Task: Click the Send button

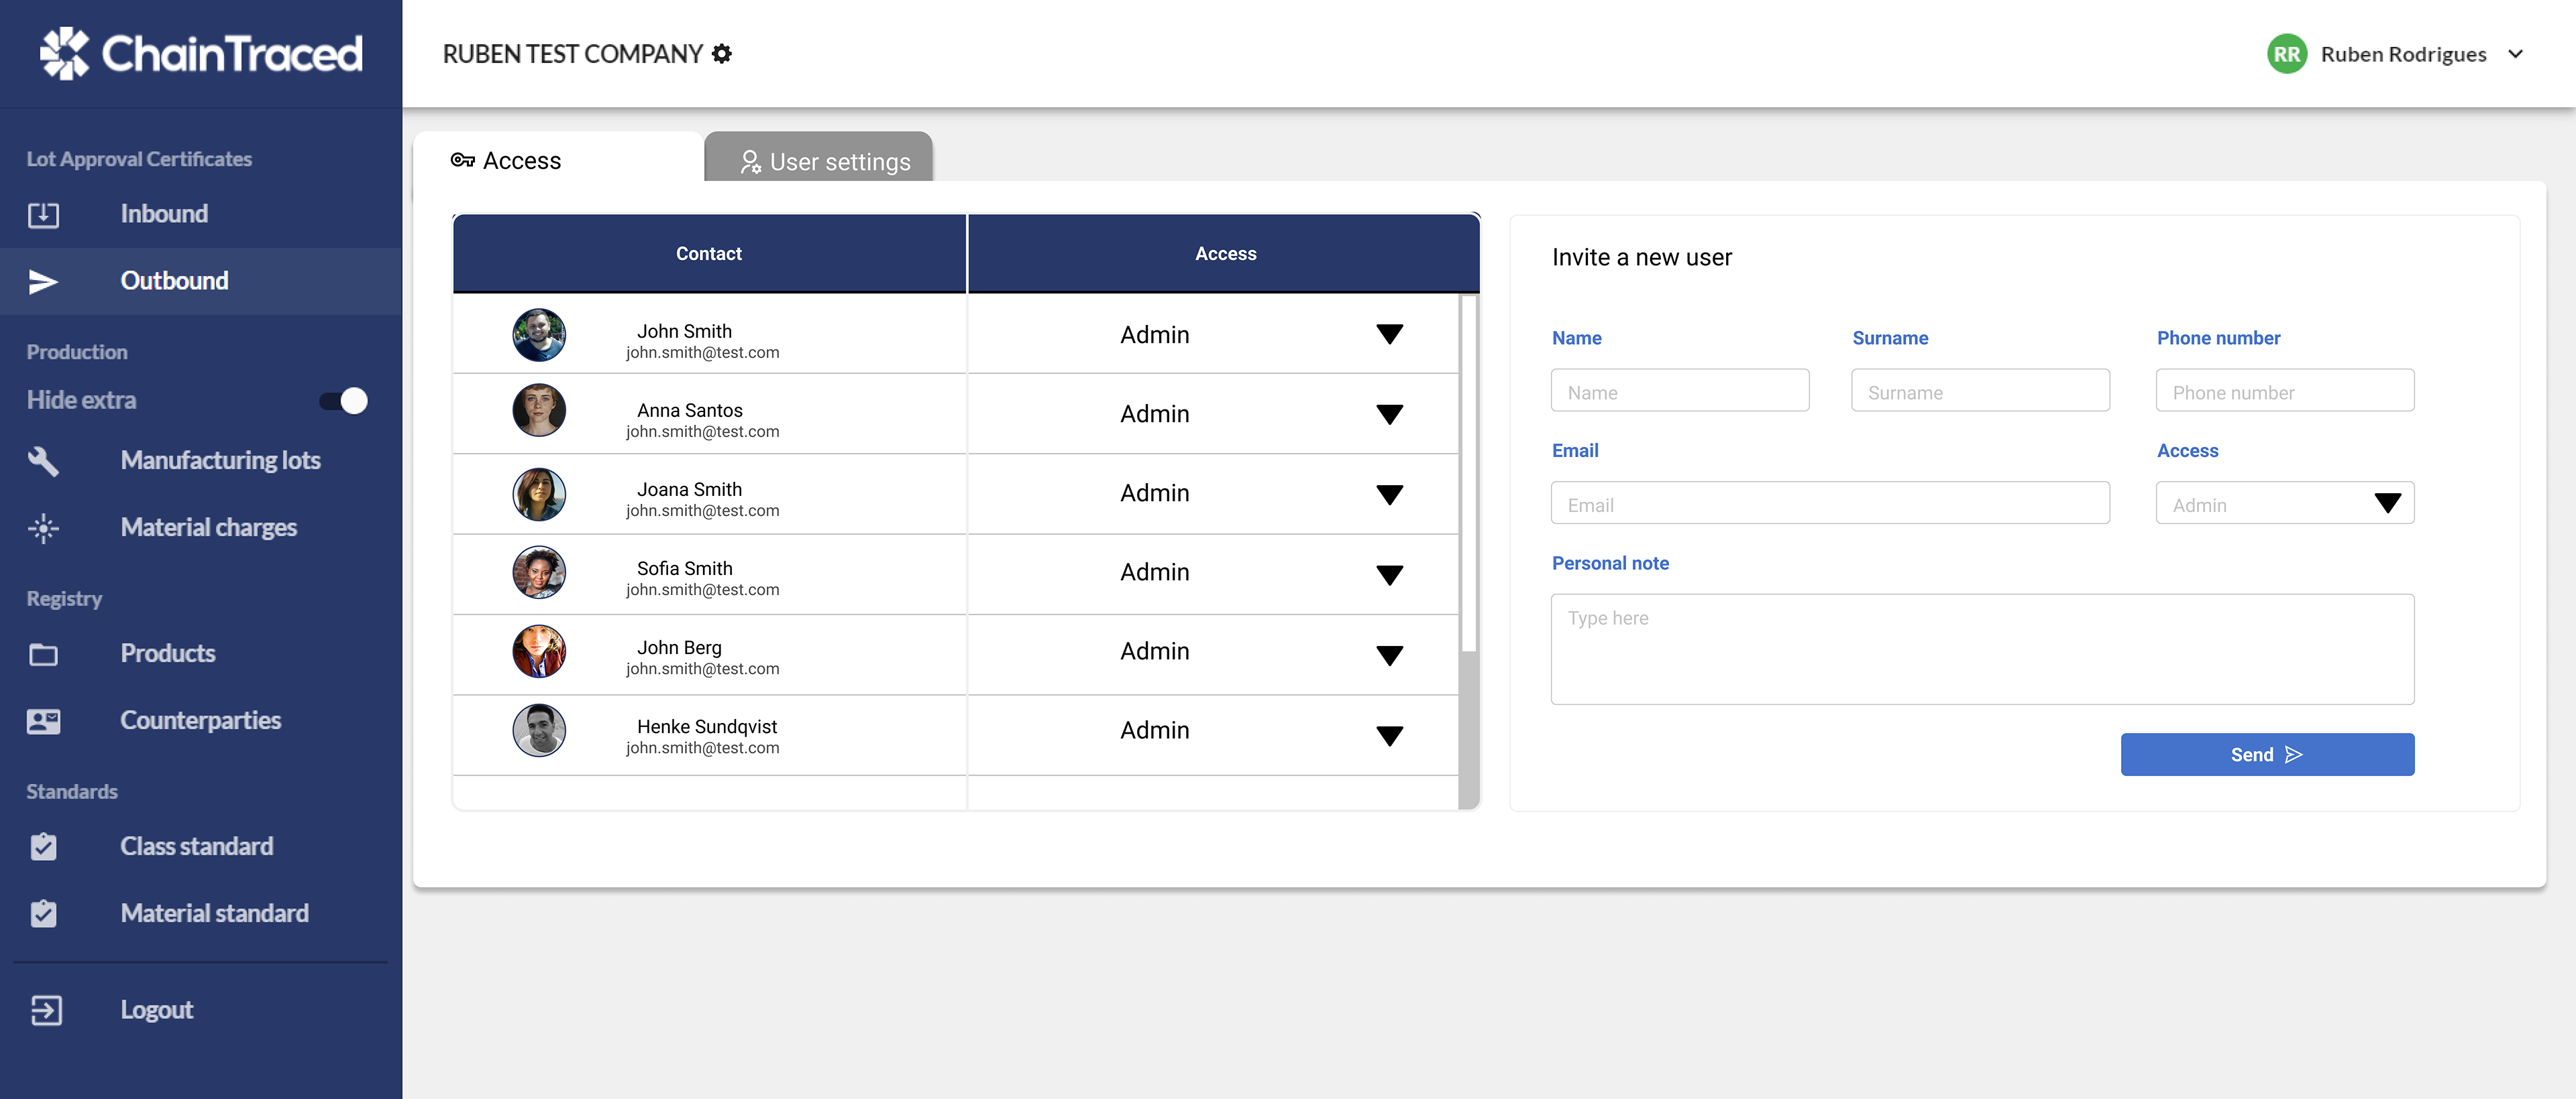Action: (x=2267, y=755)
